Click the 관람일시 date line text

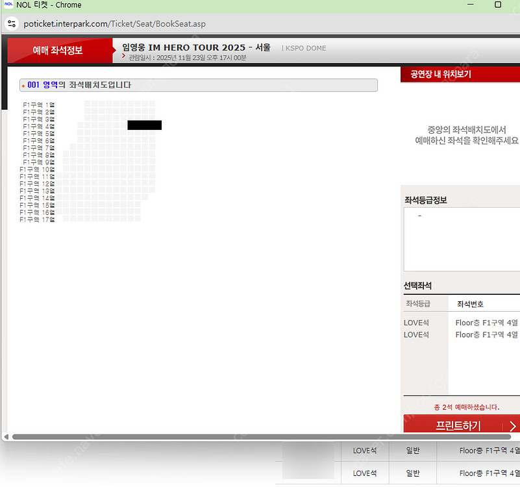click(x=188, y=58)
